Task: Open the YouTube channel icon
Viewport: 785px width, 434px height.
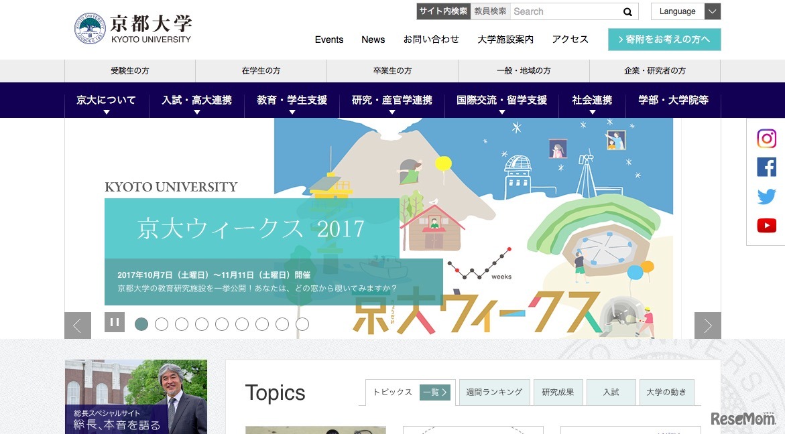Action: [766, 225]
